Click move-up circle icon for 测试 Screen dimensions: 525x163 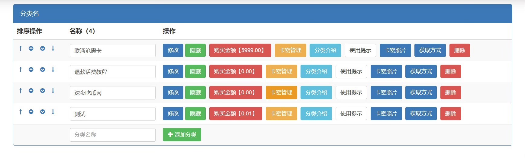tap(31, 111)
